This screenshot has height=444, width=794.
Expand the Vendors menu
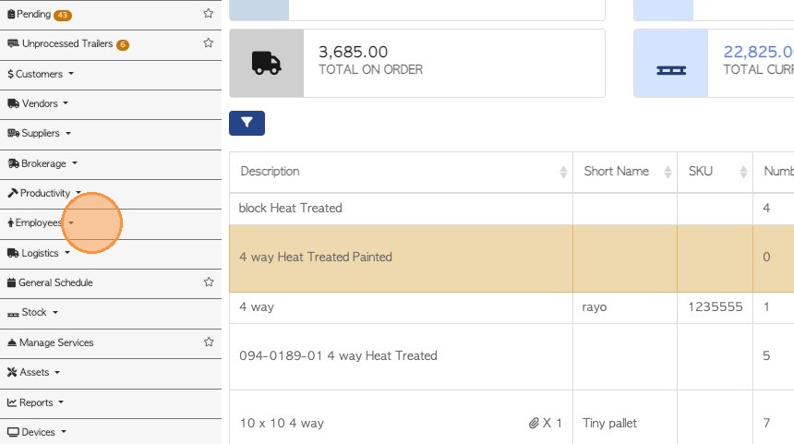(39, 103)
